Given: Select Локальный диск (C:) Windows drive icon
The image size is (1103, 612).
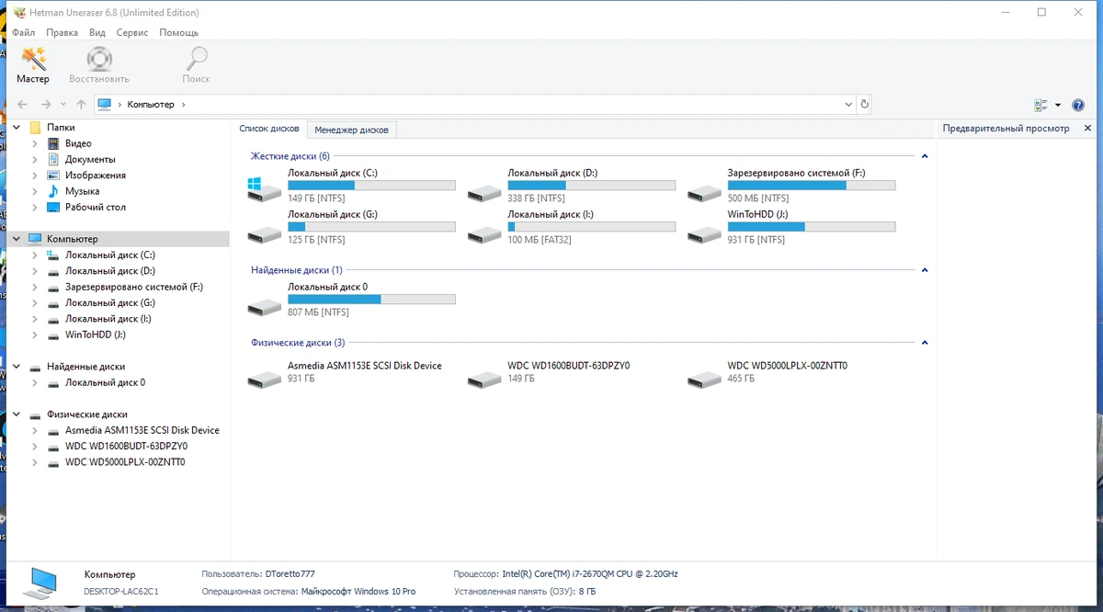Looking at the screenshot, I should click(x=264, y=189).
